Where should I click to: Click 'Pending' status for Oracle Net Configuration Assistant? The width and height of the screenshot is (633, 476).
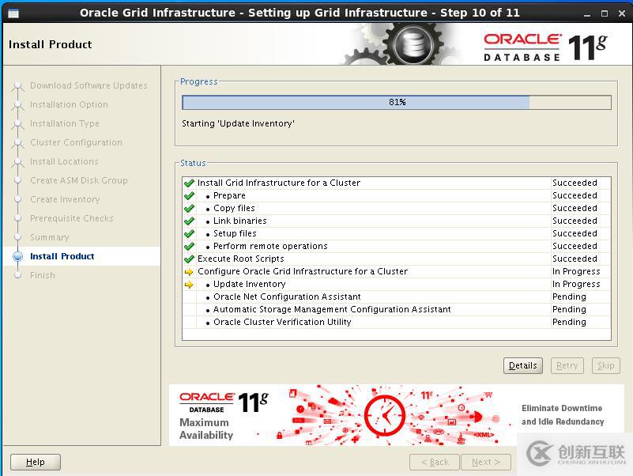569,297
